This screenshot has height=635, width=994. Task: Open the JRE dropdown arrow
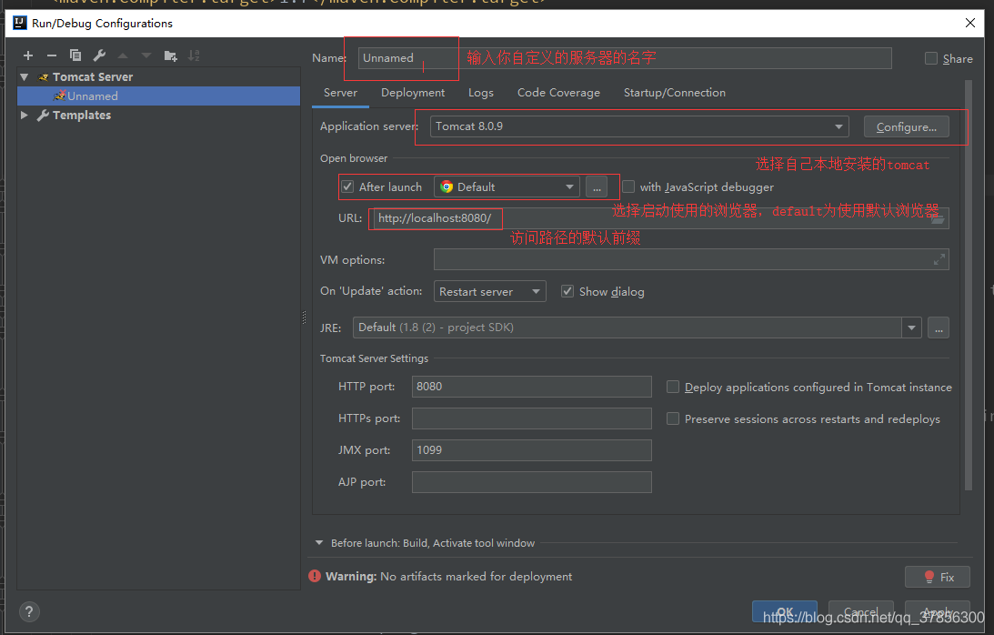tap(911, 328)
